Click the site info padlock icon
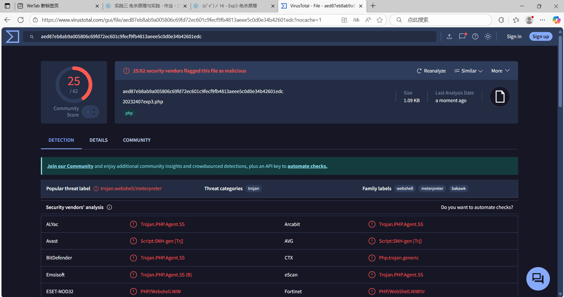This screenshot has width=564, height=297. click(35, 20)
